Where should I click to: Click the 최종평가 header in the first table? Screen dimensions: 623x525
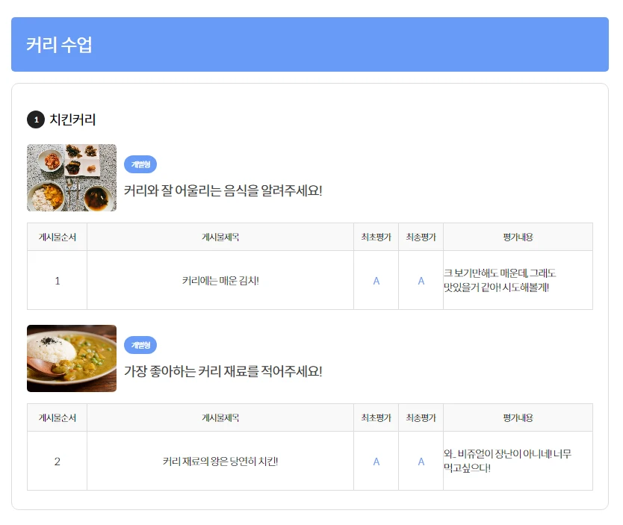click(x=421, y=237)
